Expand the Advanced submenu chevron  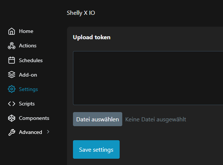[48, 132]
